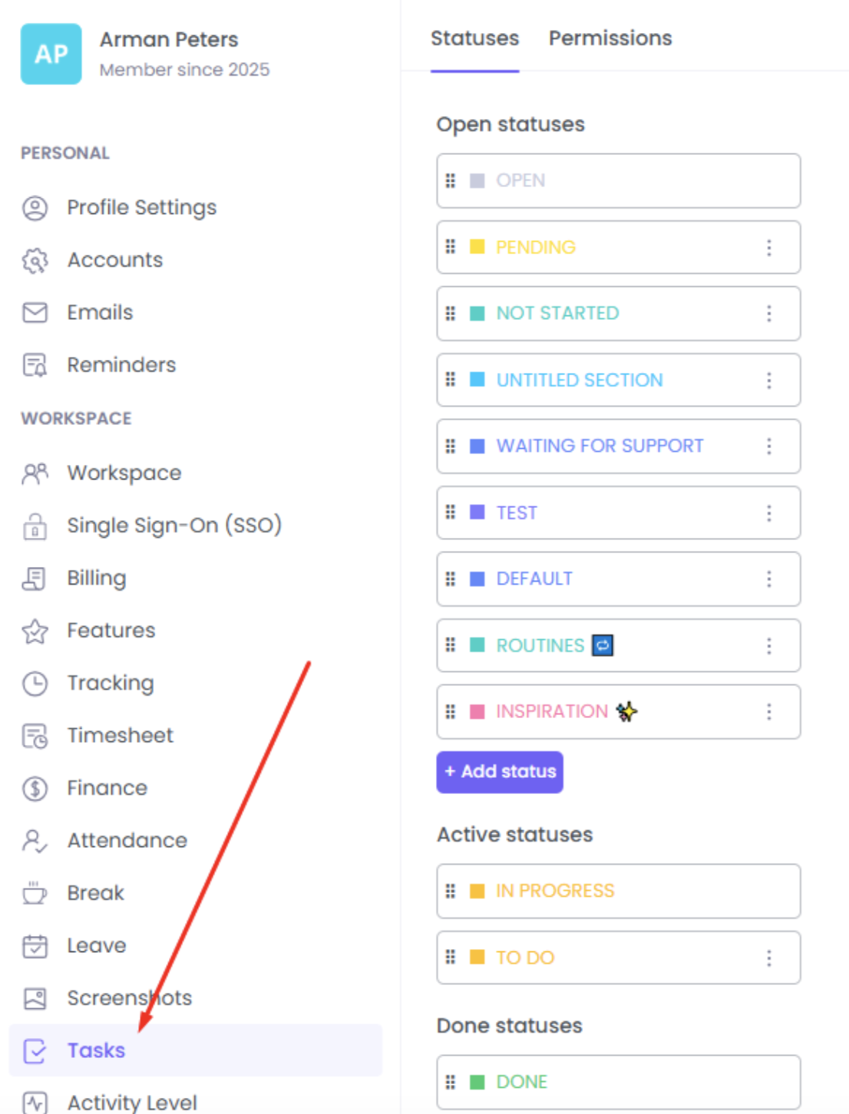Click the Billing document icon
The height and width of the screenshot is (1114, 849).
coord(35,578)
